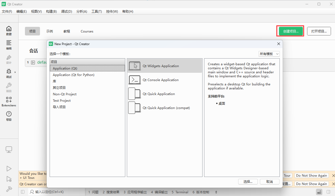Viewport: 335px width, 196px height.
Task: Click the Qt Console Application terminal icon
Action: point(135,80)
